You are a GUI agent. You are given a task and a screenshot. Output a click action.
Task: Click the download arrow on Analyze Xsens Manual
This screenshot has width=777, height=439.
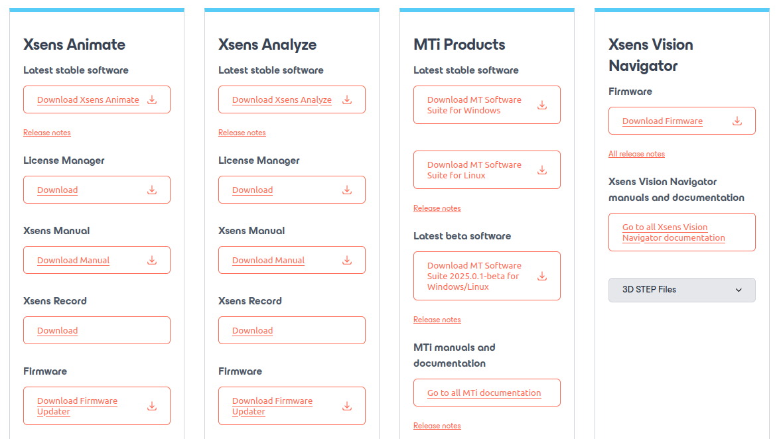click(346, 260)
